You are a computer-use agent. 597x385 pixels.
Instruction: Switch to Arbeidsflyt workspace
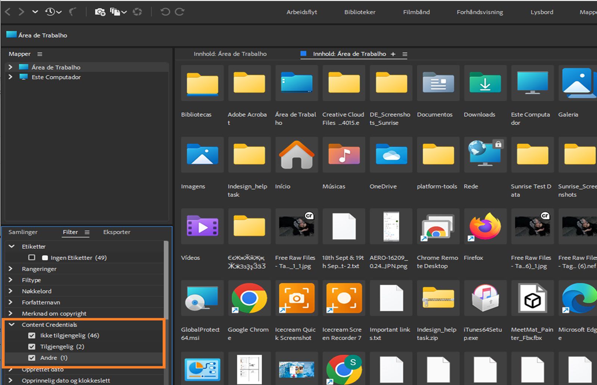302,12
